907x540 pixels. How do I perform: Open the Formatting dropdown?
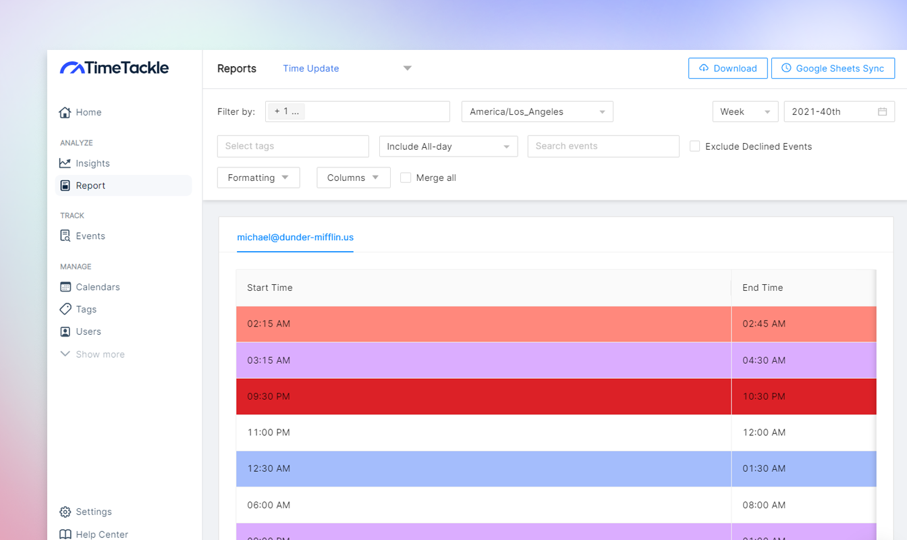258,178
